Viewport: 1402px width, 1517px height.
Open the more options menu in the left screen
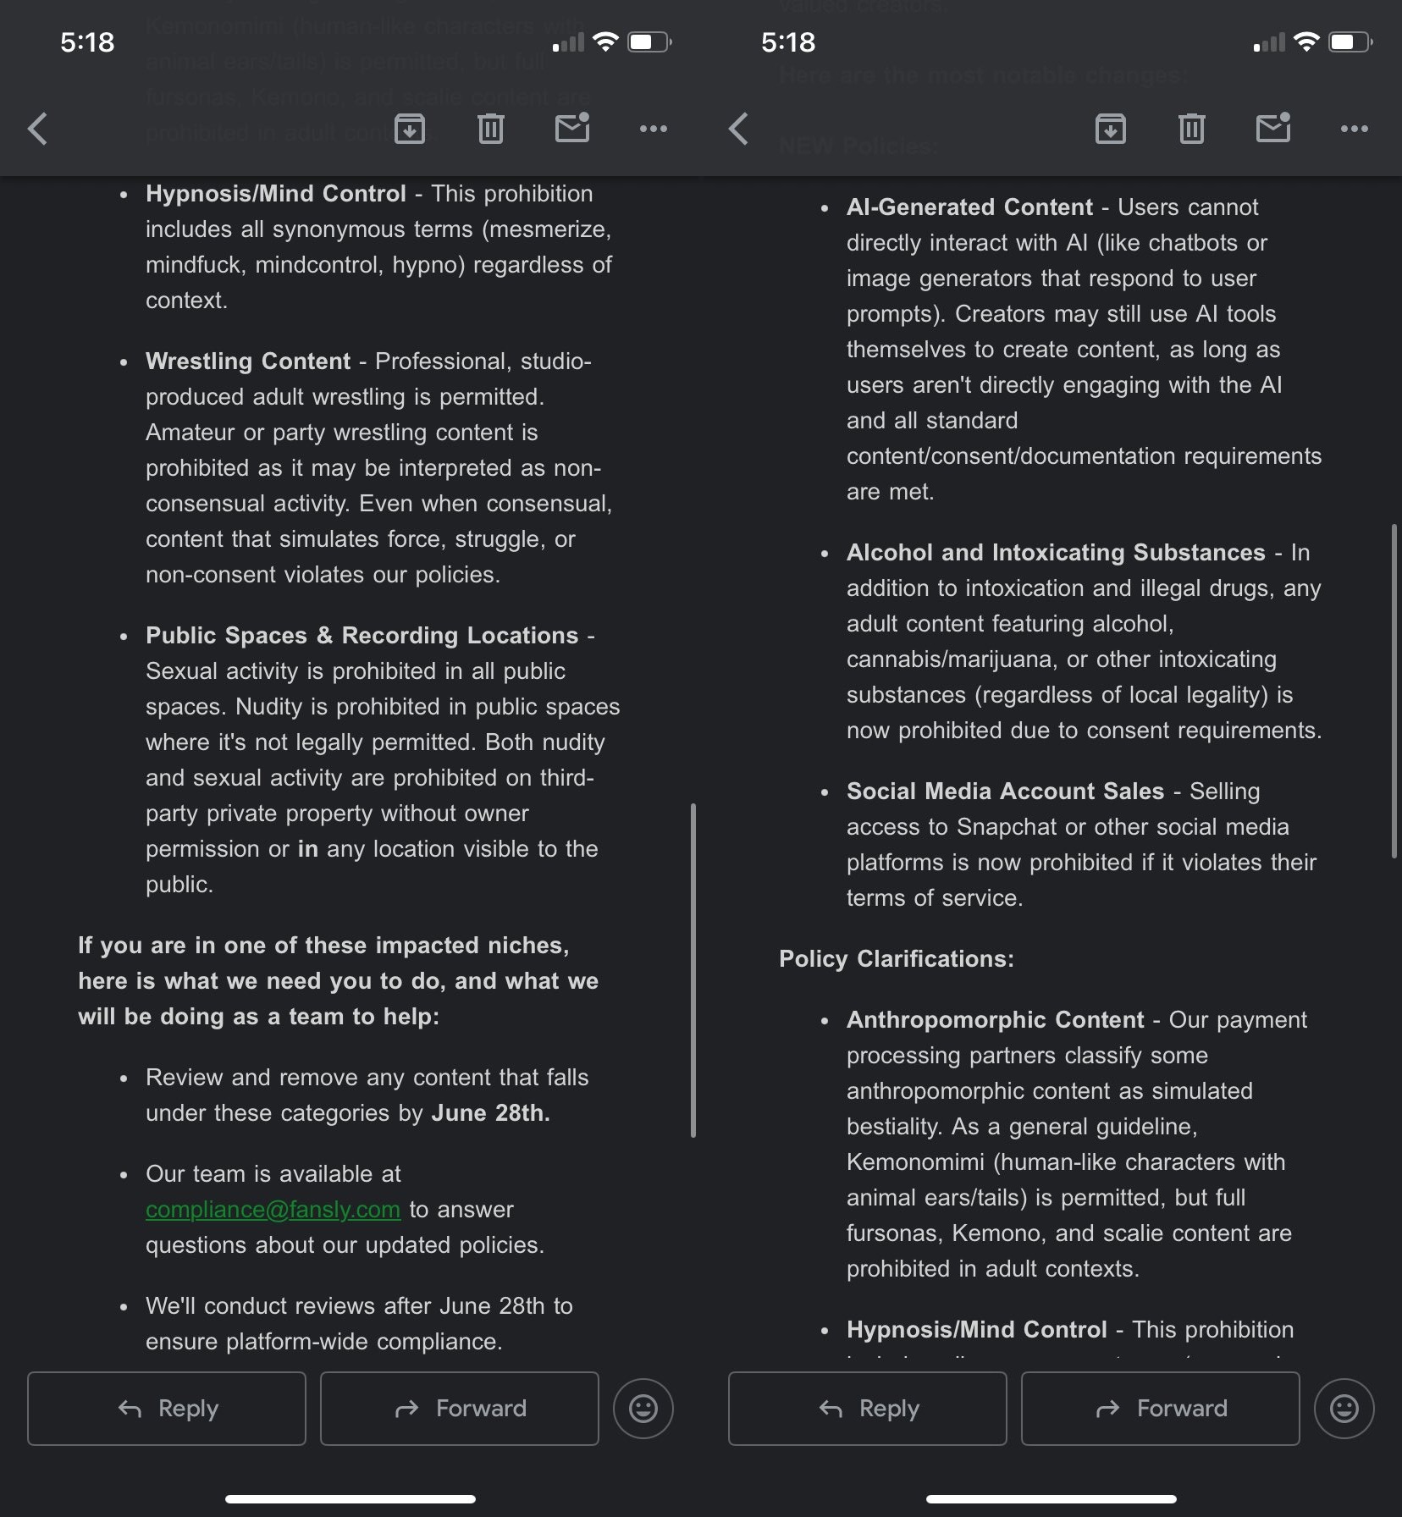pyautogui.click(x=654, y=129)
